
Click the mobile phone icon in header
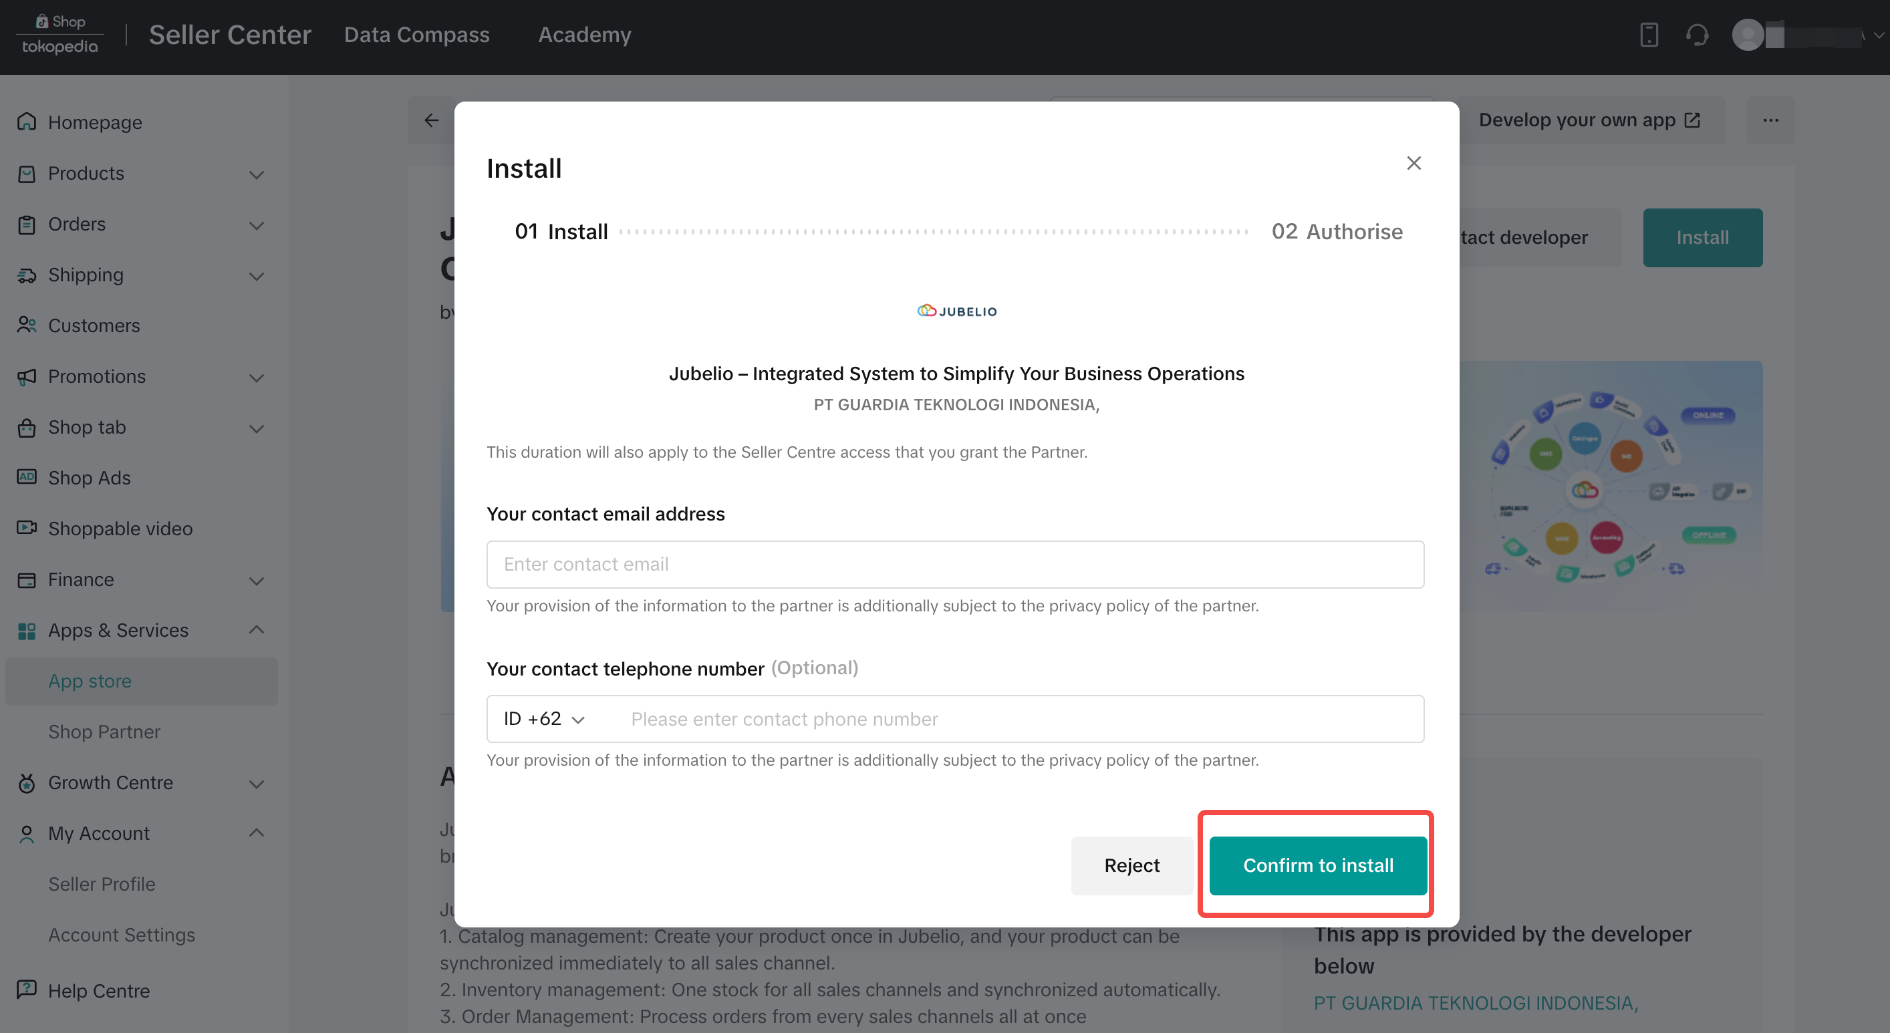click(x=1649, y=35)
